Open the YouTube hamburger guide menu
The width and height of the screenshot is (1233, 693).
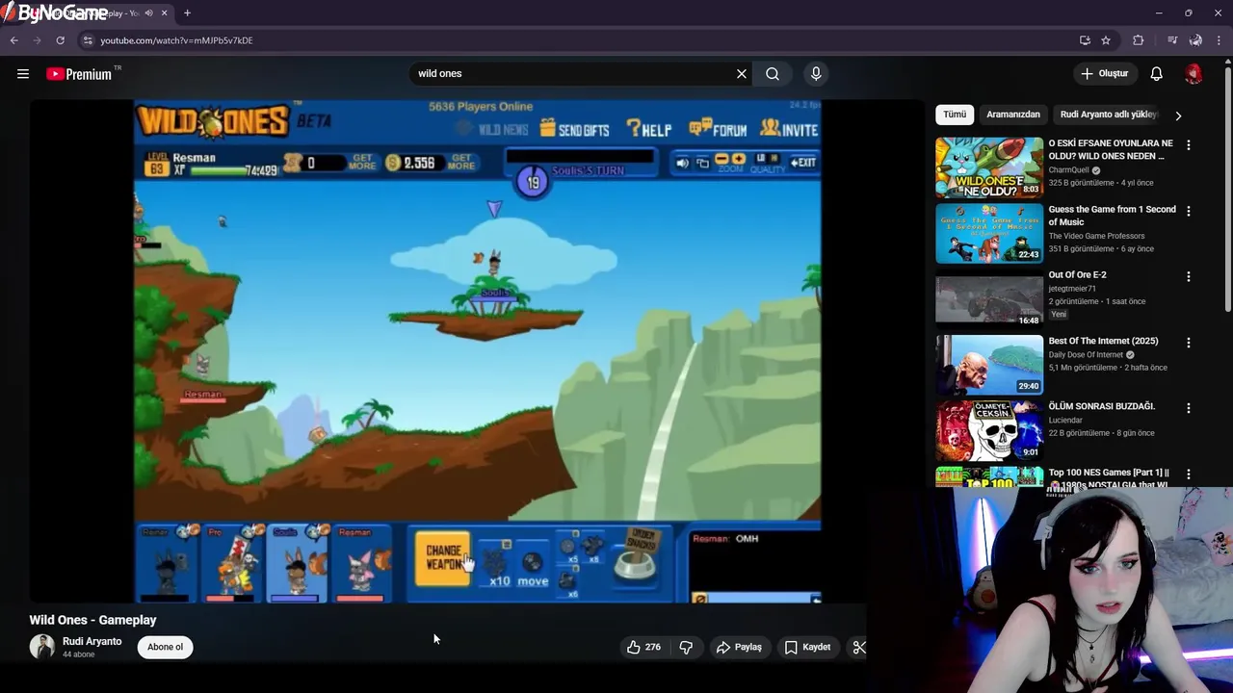(23, 73)
